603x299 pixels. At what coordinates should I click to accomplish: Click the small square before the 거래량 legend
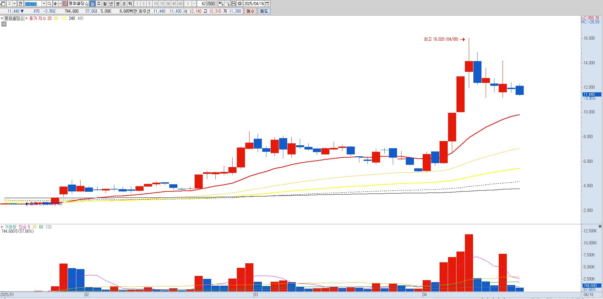click(2, 227)
